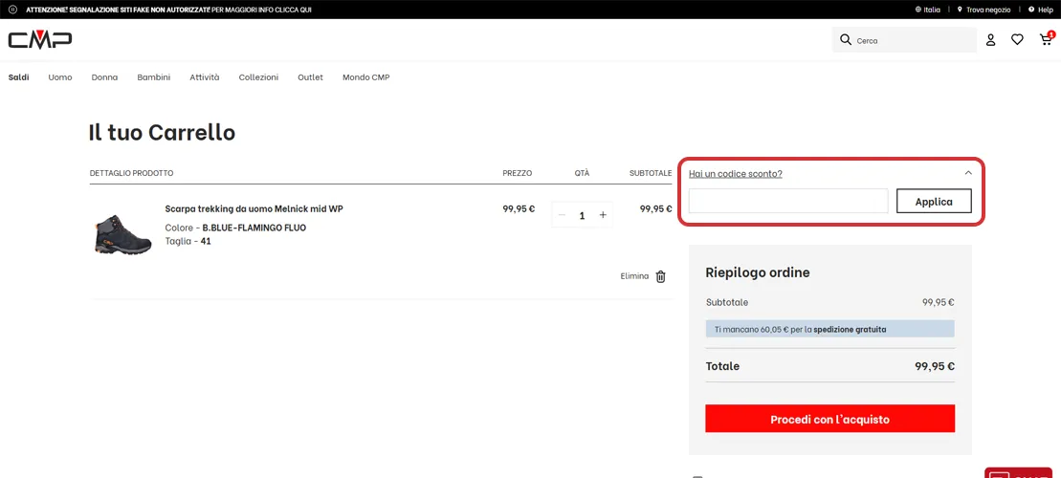The height and width of the screenshot is (478, 1061).
Task: Collapse the discount code chevron
Action: tap(968, 173)
